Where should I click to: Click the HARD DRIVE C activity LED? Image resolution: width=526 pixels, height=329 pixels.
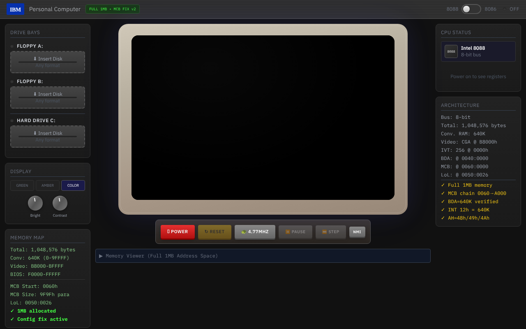click(11, 120)
